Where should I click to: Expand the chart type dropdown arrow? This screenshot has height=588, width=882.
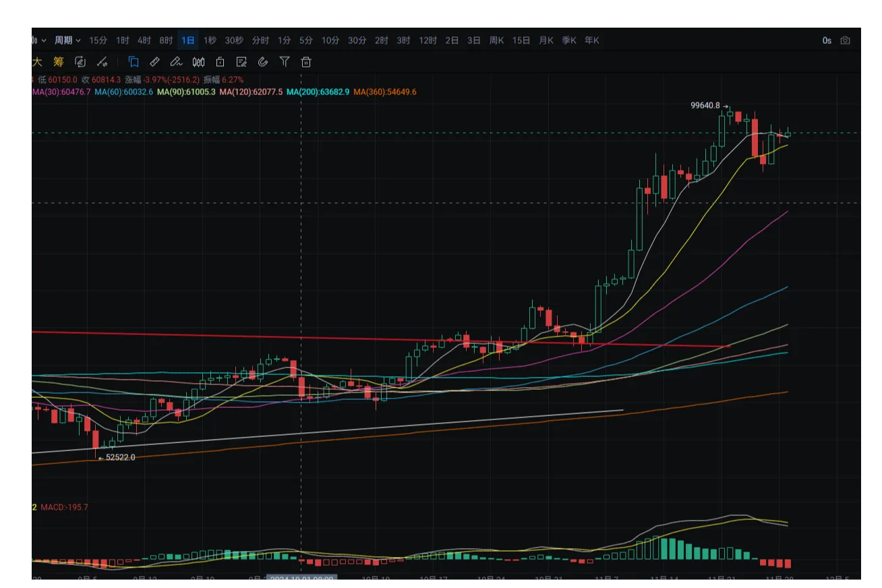pyautogui.click(x=43, y=40)
